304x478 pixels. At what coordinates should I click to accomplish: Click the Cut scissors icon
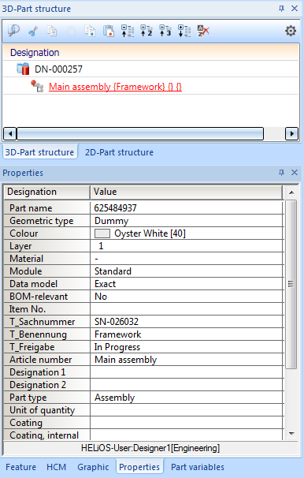[33, 31]
